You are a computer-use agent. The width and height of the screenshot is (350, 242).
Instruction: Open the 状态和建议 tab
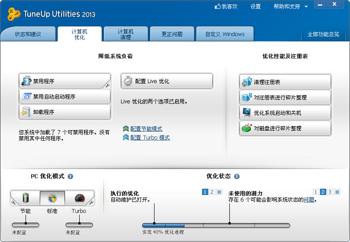tap(28, 34)
